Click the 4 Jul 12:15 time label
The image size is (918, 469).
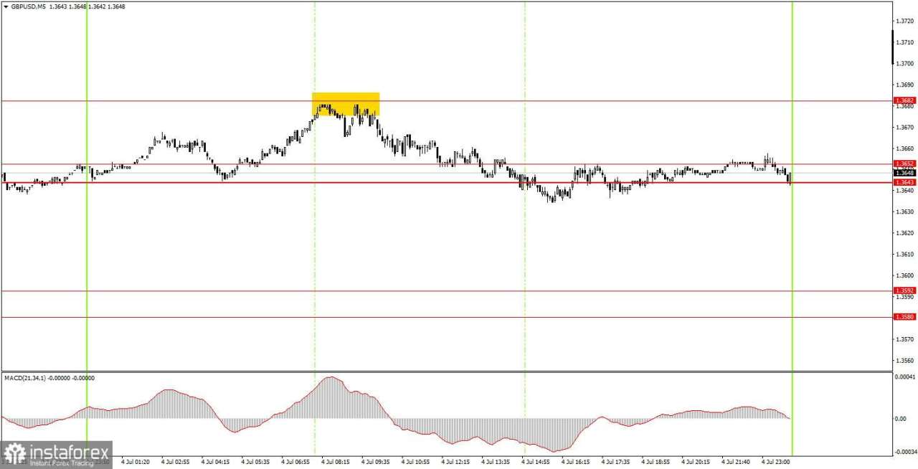pos(456,463)
